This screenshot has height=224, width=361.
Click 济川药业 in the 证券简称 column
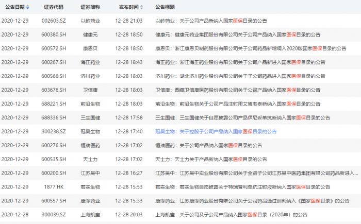click(x=90, y=76)
